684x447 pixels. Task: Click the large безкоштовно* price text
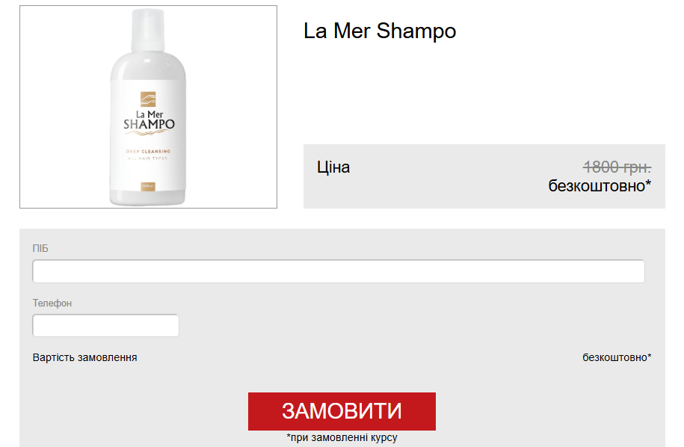point(600,186)
